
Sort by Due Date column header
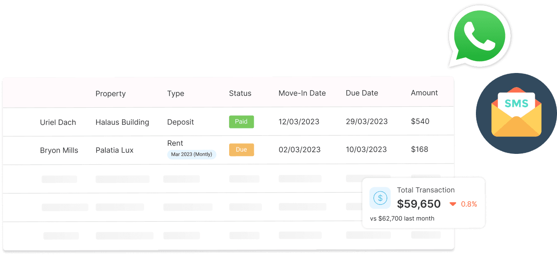click(x=362, y=93)
